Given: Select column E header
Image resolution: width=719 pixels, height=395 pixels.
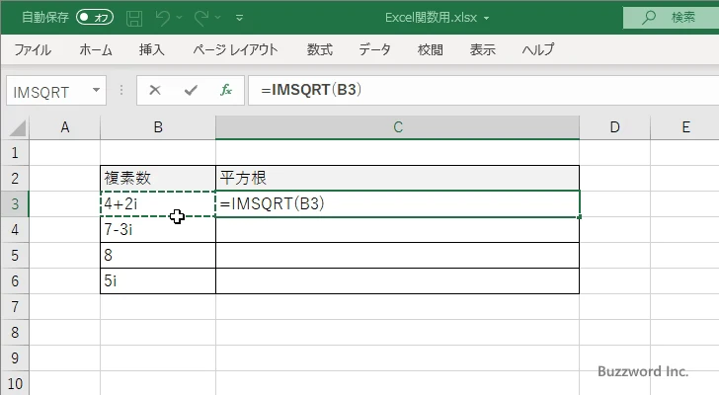Looking at the screenshot, I should pos(685,127).
